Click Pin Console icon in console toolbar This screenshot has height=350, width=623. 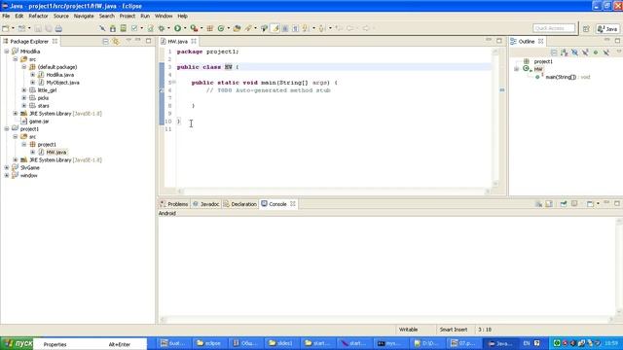coord(564,203)
